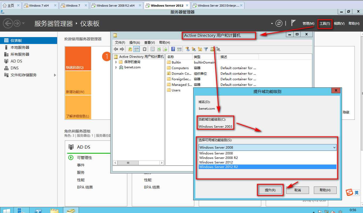The image size is (363, 213).
Task: Select 本地服务器 in sidebar
Action: [x=28, y=47]
